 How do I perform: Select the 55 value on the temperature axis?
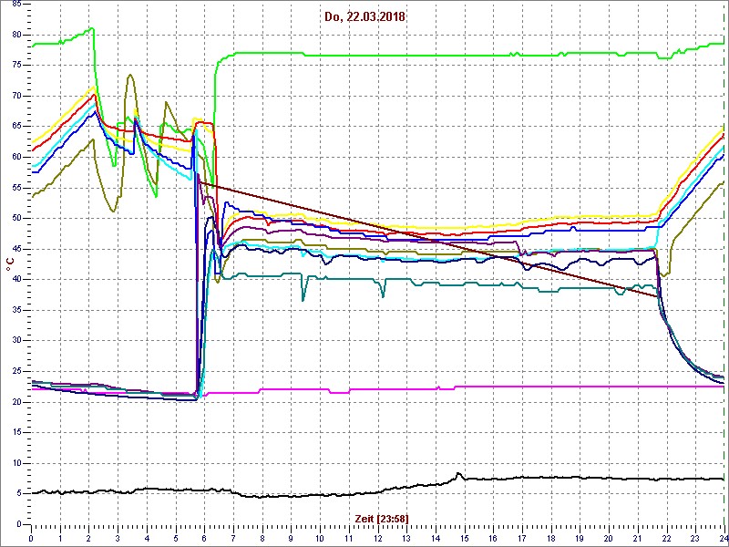pyautogui.click(x=15, y=188)
